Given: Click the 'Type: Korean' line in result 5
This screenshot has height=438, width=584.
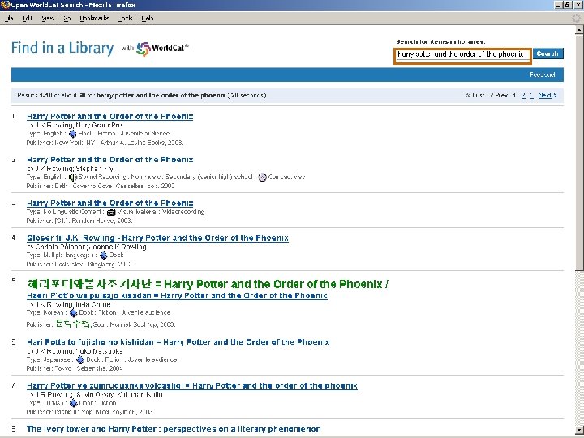Looking at the screenshot, I should tap(98, 313).
